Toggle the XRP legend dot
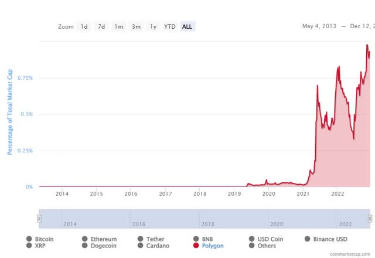 [29, 245]
